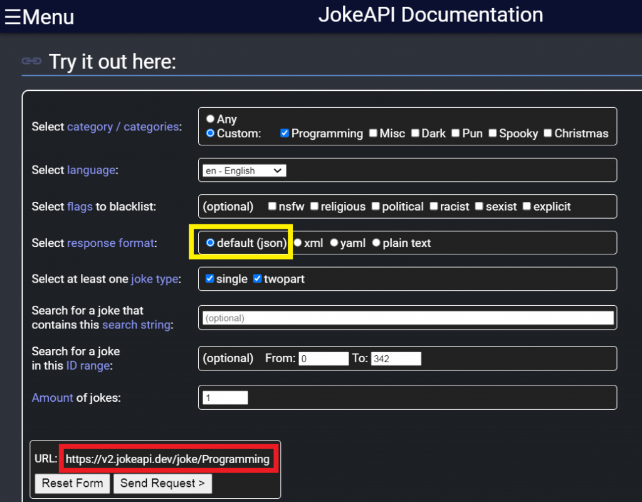Open the category / categories link

(123, 127)
